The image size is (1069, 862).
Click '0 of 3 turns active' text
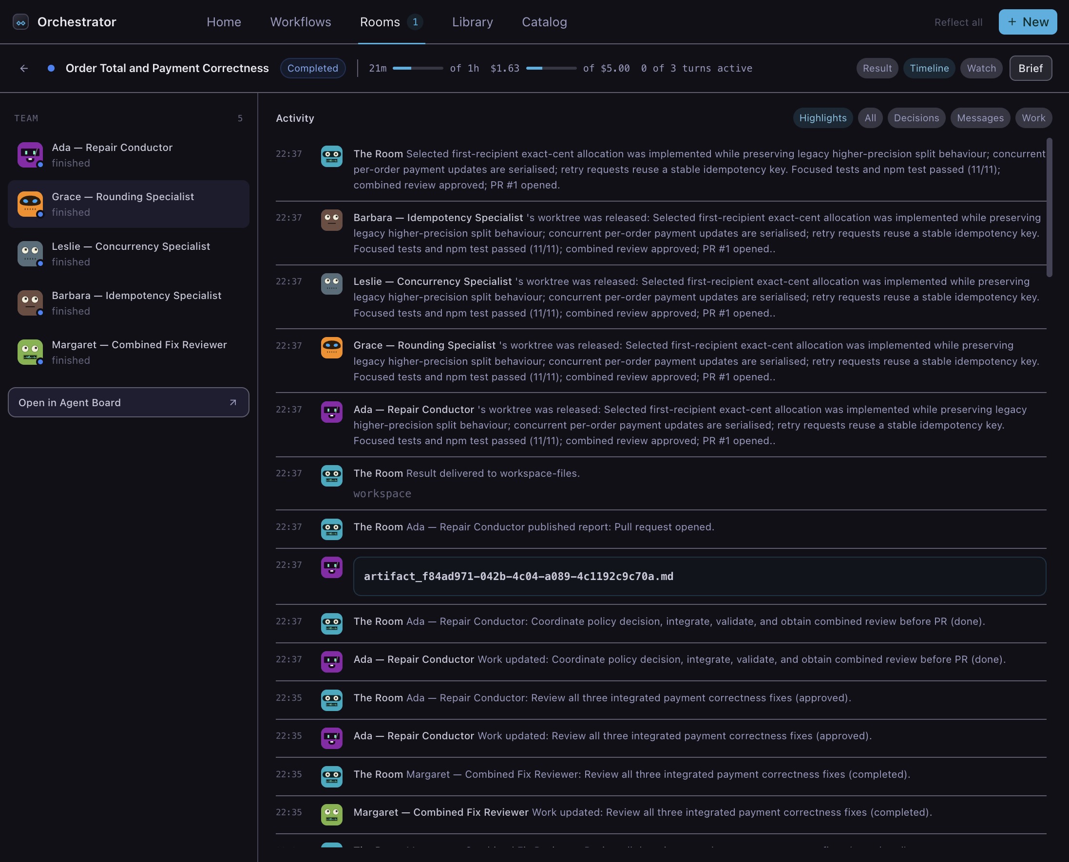[x=696, y=68]
